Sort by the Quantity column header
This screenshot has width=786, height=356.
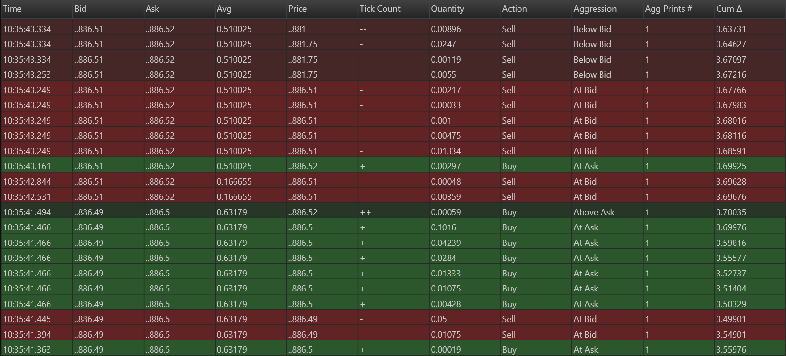447,9
